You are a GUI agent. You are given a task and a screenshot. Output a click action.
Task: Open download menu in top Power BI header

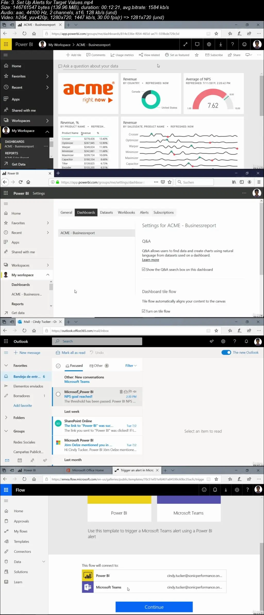click(x=221, y=44)
